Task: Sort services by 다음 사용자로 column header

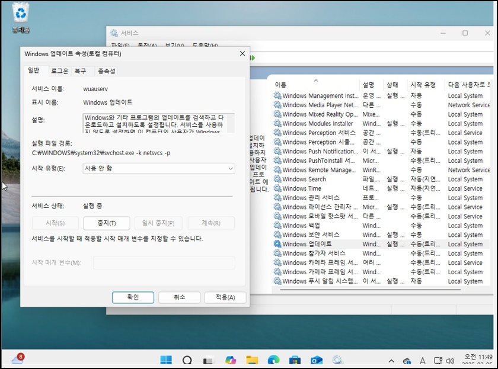Action: (469, 85)
